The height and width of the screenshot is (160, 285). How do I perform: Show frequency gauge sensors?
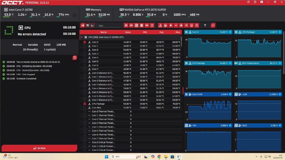point(186,25)
